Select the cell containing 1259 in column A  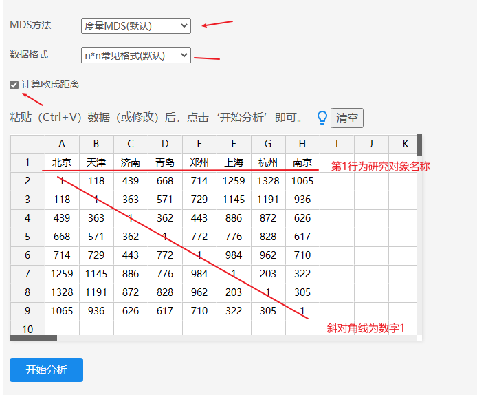point(62,274)
